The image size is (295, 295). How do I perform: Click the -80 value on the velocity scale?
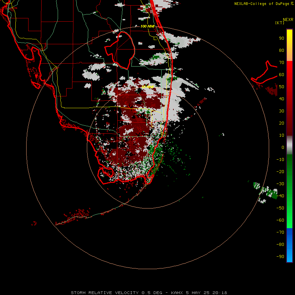pos(280,245)
